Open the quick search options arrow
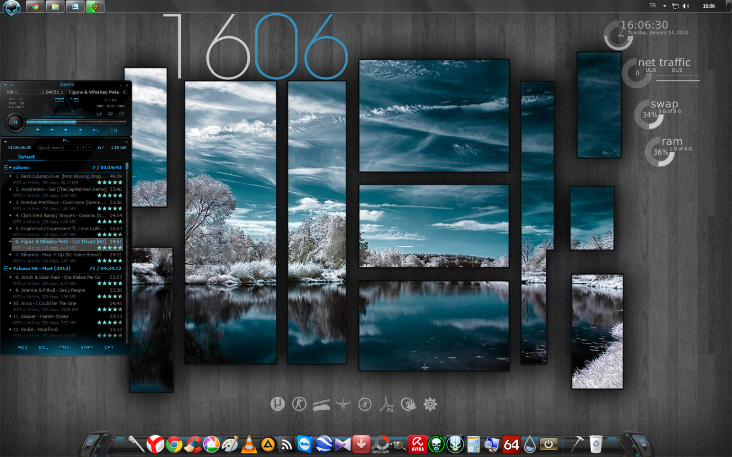Image resolution: width=732 pixels, height=457 pixels. click(x=77, y=148)
